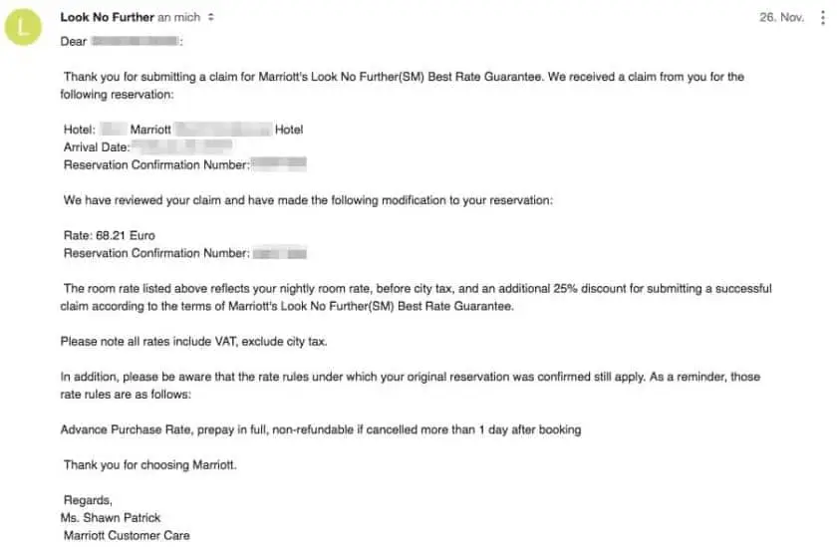837x547 pixels.
Task: Expand recipient details arrow beside 'an mich'
Action: [x=210, y=18]
